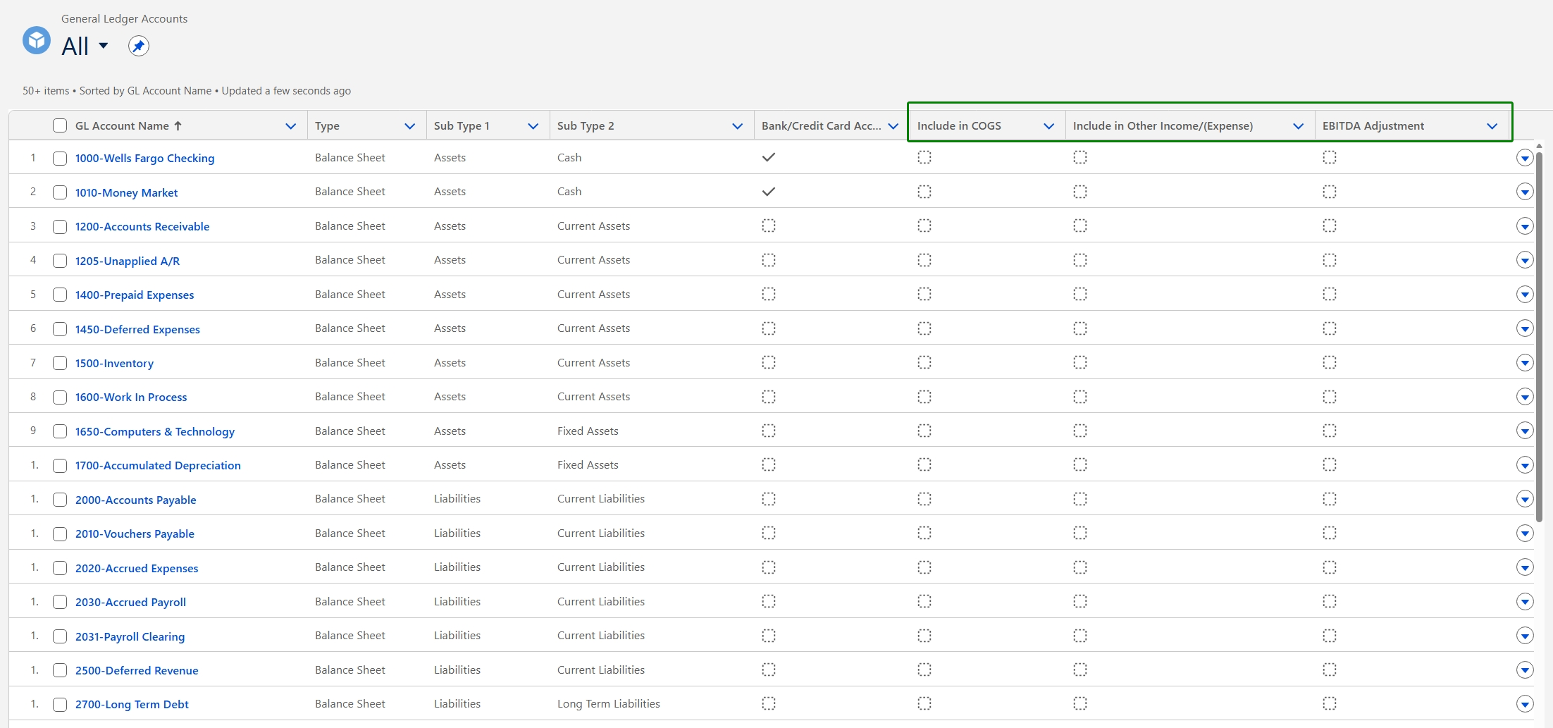1553x728 pixels.
Task: Open the Type column header dropdown
Action: 409,126
